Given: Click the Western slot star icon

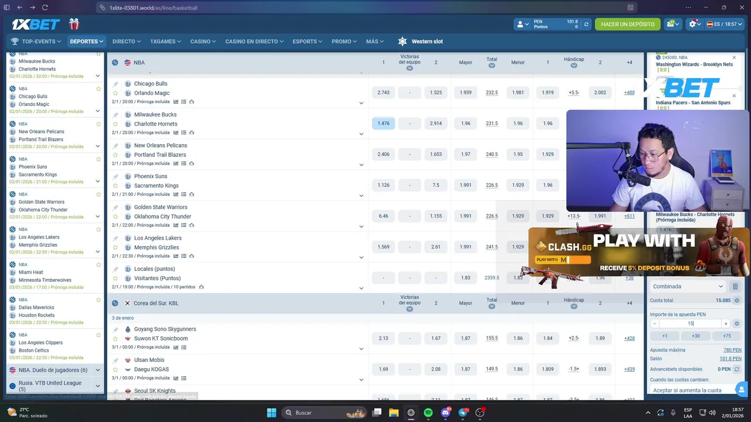Looking at the screenshot, I should [x=402, y=42].
